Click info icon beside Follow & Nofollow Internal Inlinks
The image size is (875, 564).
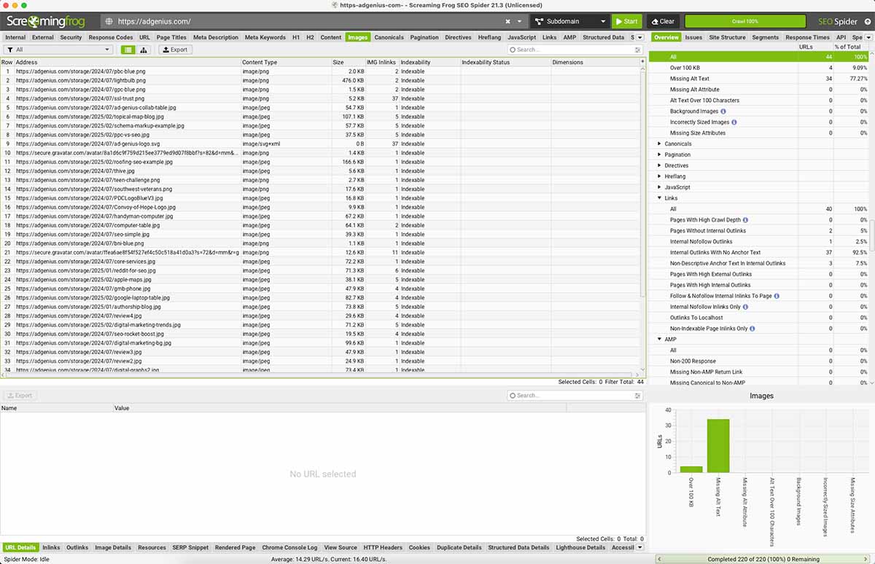click(777, 296)
